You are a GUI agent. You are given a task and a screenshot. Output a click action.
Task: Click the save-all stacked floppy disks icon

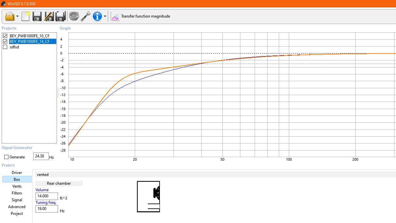click(61, 16)
